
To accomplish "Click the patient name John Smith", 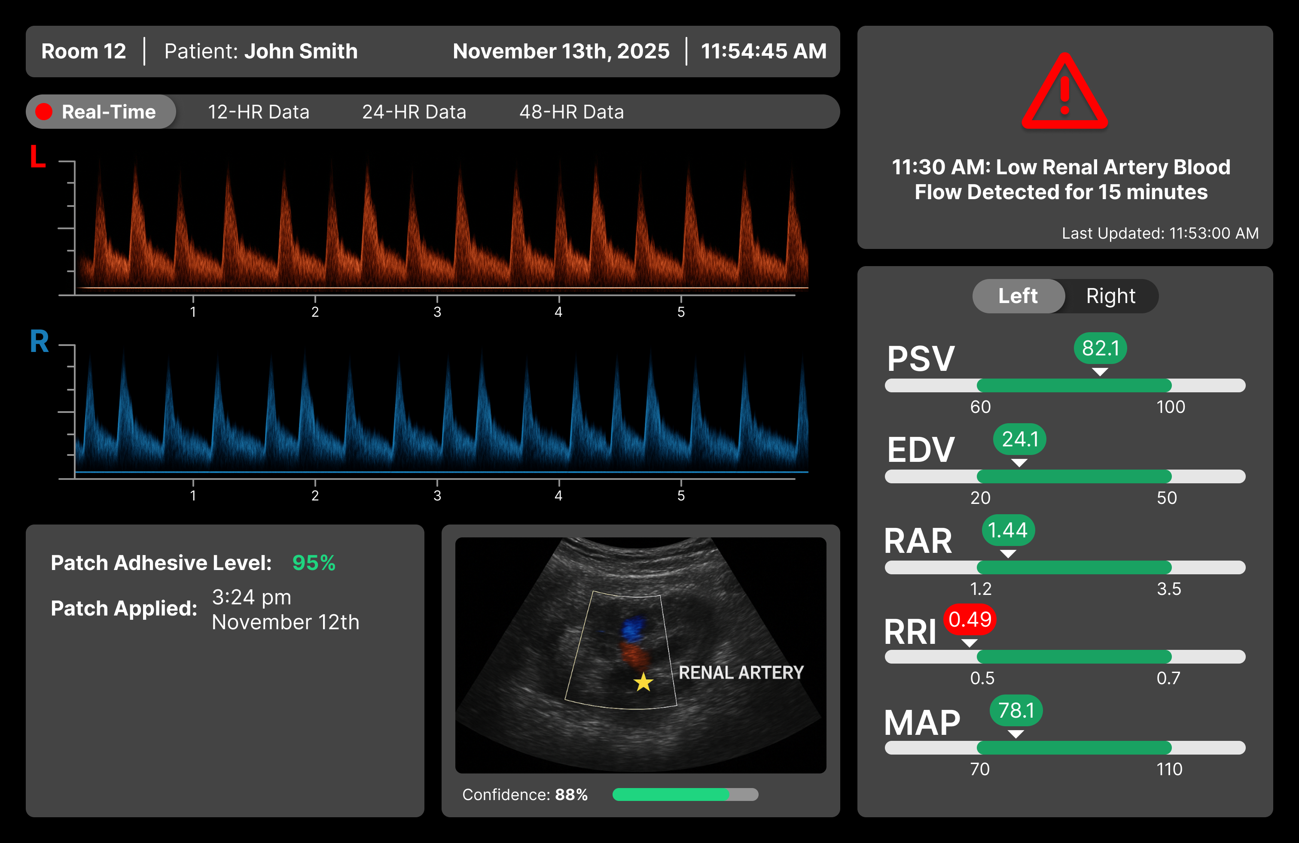I will [301, 51].
